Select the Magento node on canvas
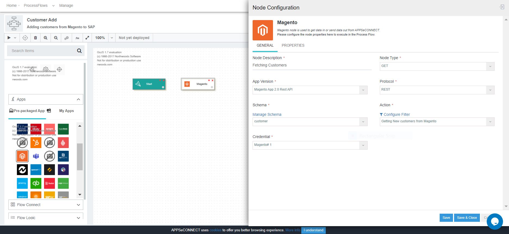 click(198, 84)
